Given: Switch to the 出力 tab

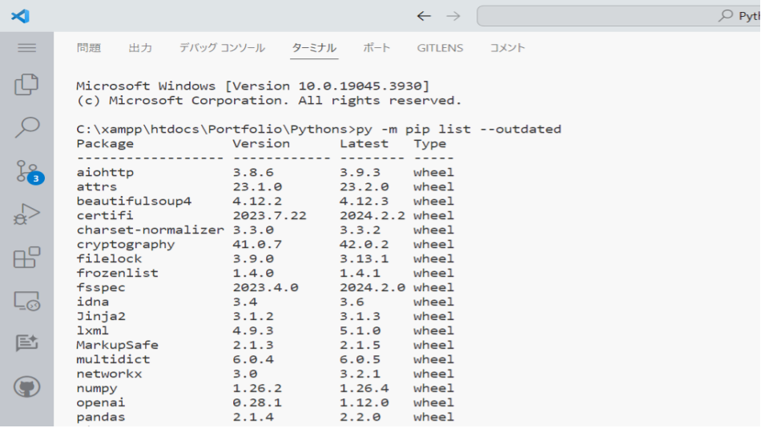Looking at the screenshot, I should (140, 48).
